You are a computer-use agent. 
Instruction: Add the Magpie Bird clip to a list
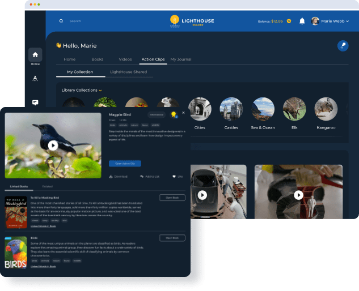149,177
